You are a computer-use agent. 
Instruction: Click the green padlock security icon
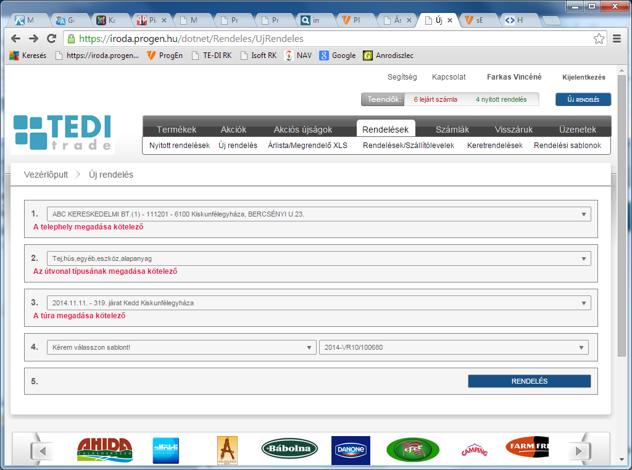(x=72, y=39)
